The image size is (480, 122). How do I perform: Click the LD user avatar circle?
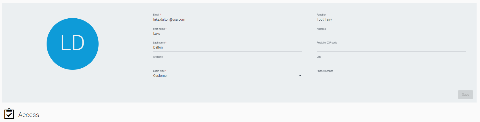[72, 44]
